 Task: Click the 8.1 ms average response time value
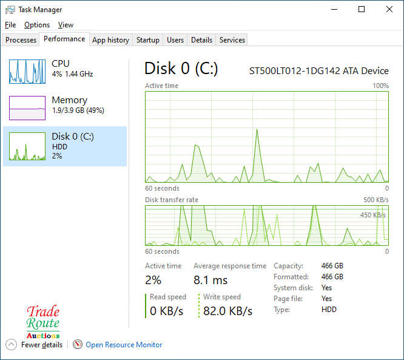tap(210, 280)
